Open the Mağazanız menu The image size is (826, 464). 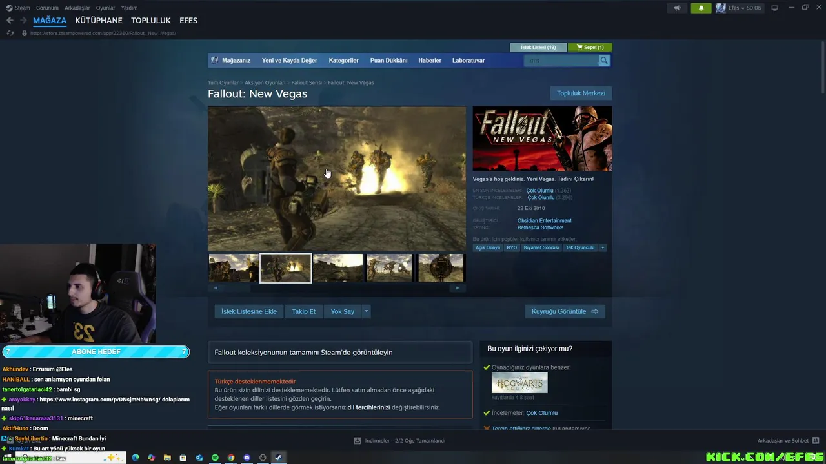pyautogui.click(x=236, y=60)
